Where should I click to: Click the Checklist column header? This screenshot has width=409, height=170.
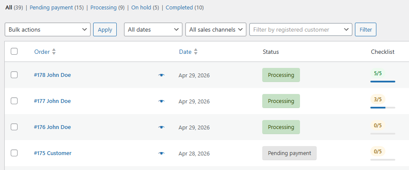(x=383, y=52)
